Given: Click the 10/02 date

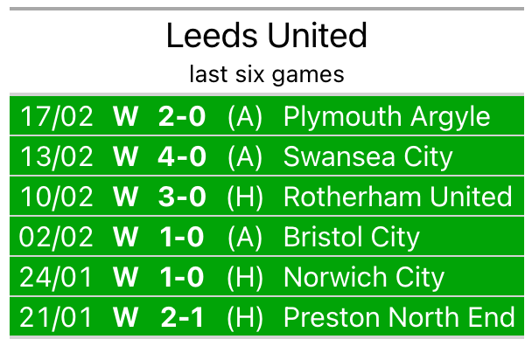Looking at the screenshot, I should click(x=56, y=197).
